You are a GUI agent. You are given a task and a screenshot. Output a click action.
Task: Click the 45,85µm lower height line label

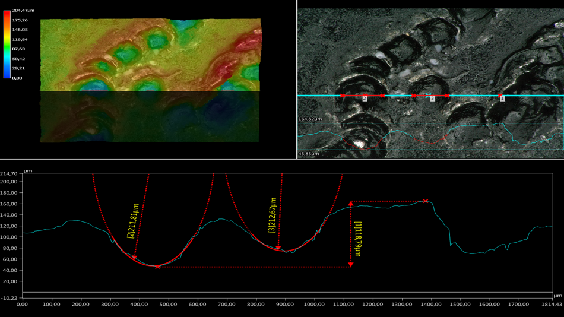308,154
